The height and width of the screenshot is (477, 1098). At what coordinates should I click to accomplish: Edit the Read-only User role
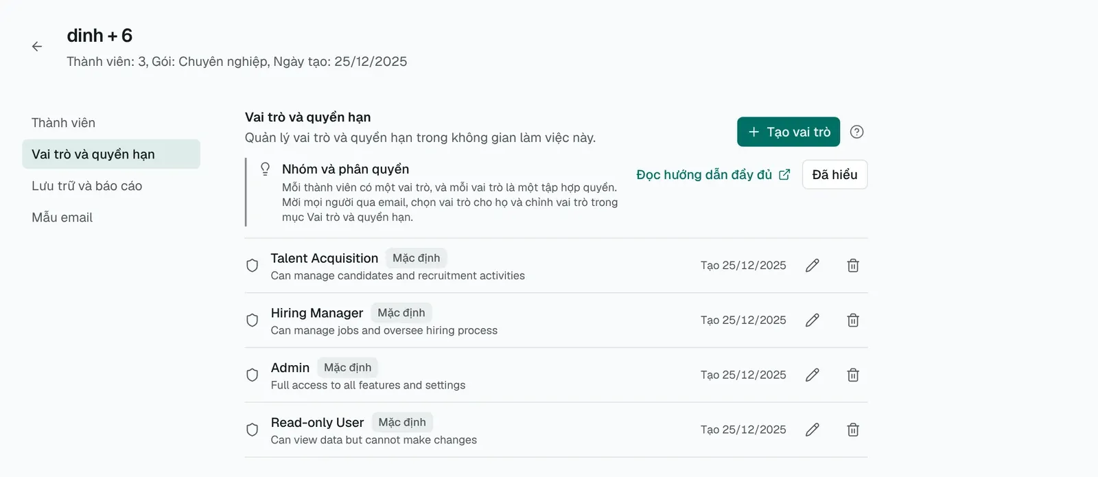pyautogui.click(x=813, y=430)
